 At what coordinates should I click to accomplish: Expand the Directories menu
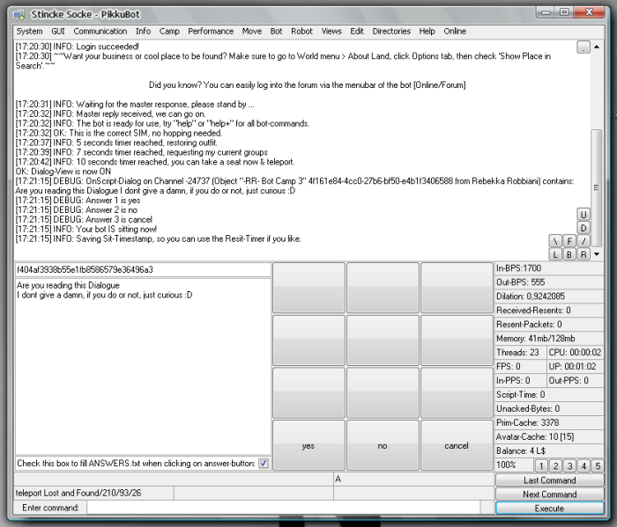pyautogui.click(x=391, y=31)
